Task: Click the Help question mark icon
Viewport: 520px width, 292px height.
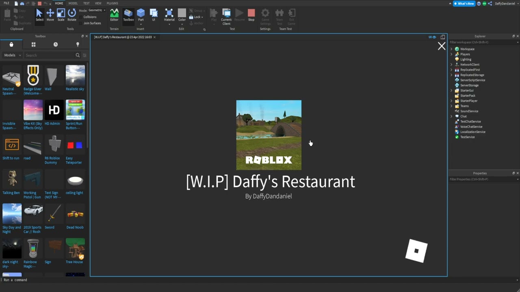Action: click(479, 4)
